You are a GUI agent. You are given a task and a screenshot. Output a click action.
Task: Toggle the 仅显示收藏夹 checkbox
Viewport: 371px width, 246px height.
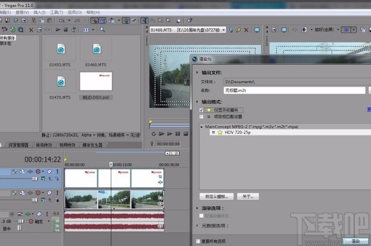click(201, 110)
